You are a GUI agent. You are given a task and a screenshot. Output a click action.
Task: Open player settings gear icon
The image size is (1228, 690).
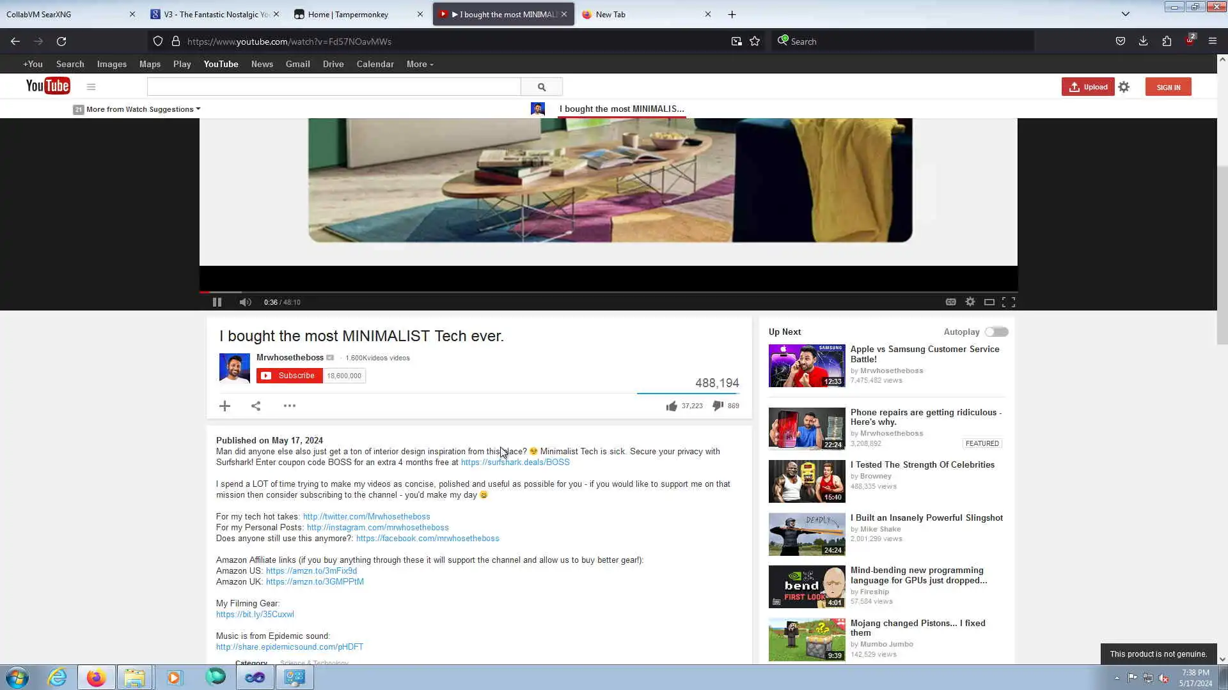pyautogui.click(x=970, y=302)
